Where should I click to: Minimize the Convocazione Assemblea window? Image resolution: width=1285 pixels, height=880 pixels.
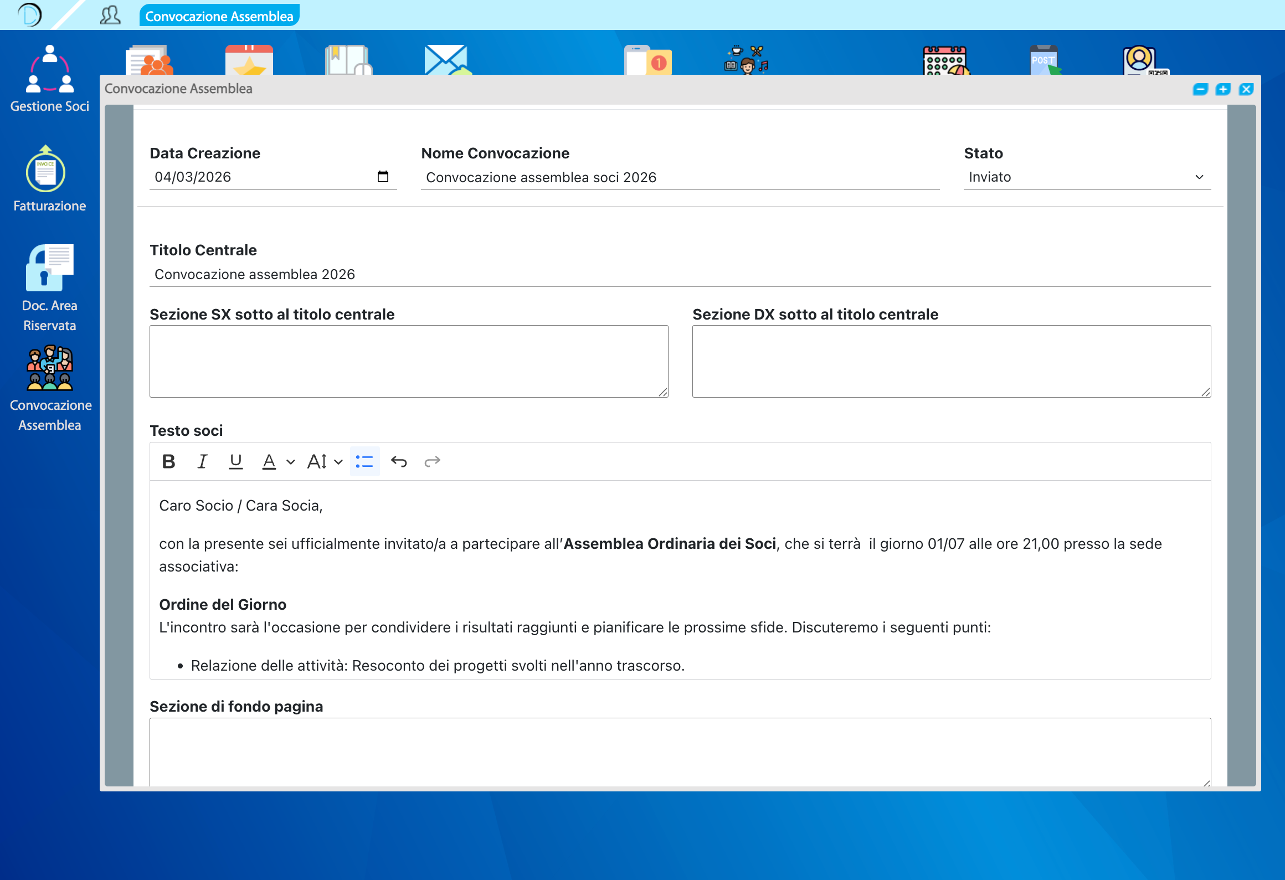click(x=1200, y=89)
